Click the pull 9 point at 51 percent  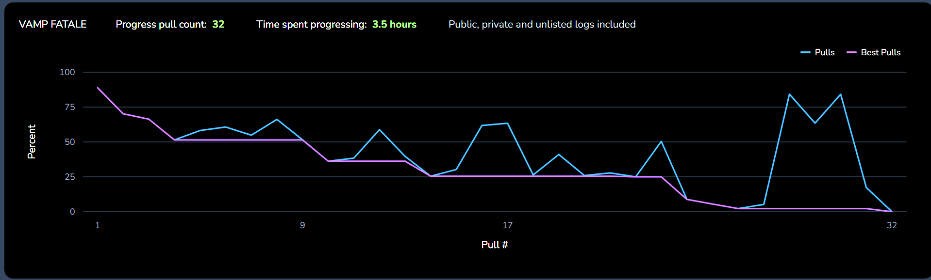coord(302,140)
